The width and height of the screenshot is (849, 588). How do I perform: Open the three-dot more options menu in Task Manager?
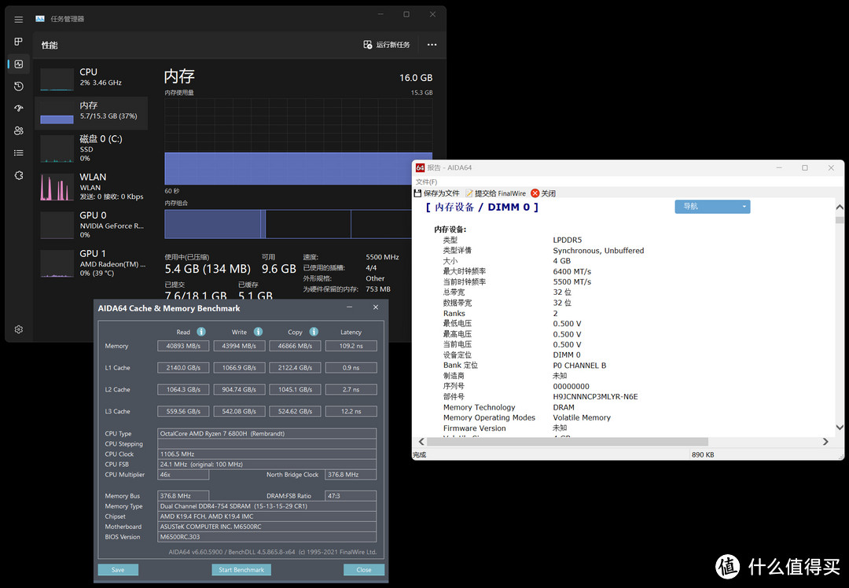[432, 44]
